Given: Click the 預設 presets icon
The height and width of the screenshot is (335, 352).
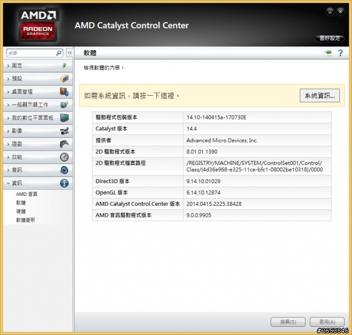Looking at the screenshot, I should point(64,79).
